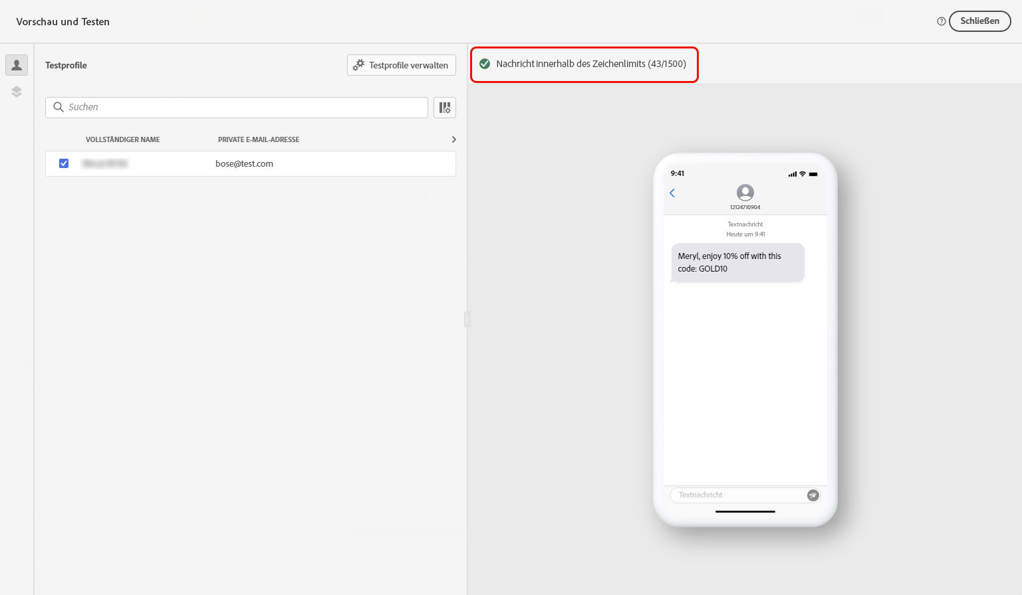Click the search magnifier icon
Image resolution: width=1022 pixels, height=595 pixels.
59,107
